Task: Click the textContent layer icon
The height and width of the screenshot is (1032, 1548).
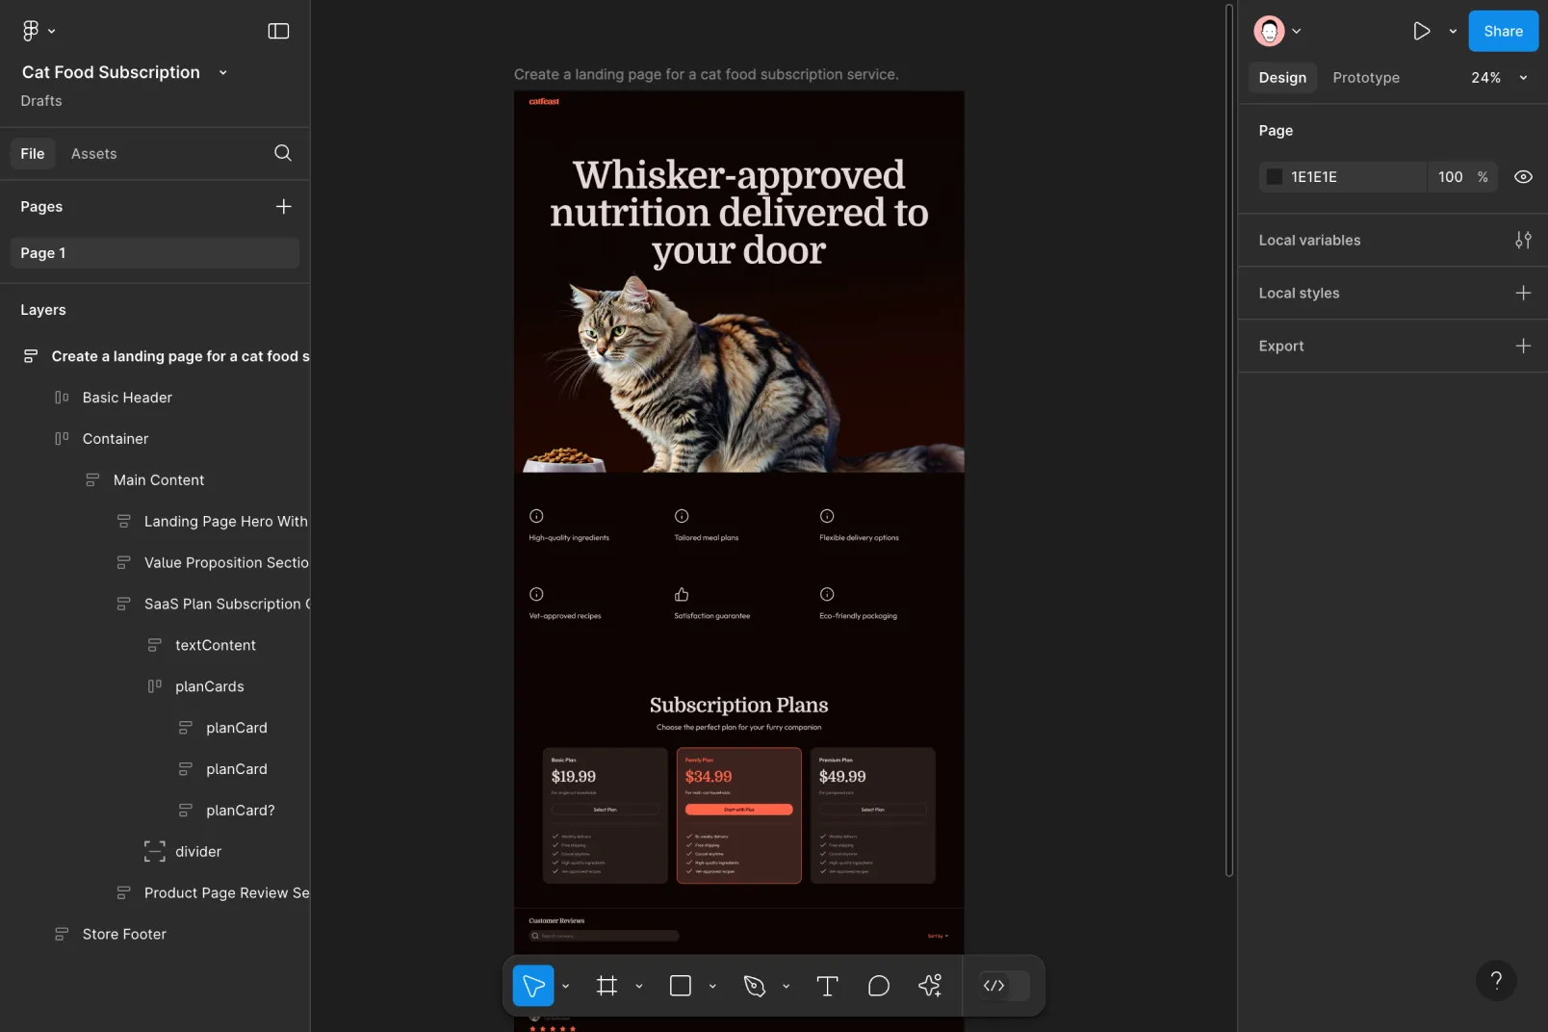Action: click(x=154, y=645)
